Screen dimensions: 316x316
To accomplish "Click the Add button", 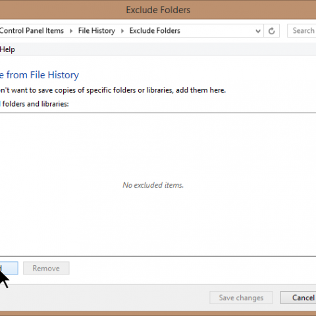I will [9, 268].
